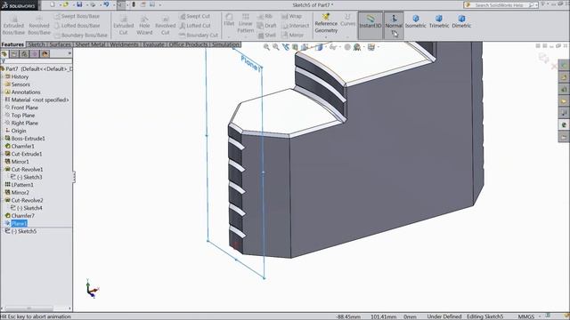
Task: Switch to Trimetric view
Action: pos(439,21)
